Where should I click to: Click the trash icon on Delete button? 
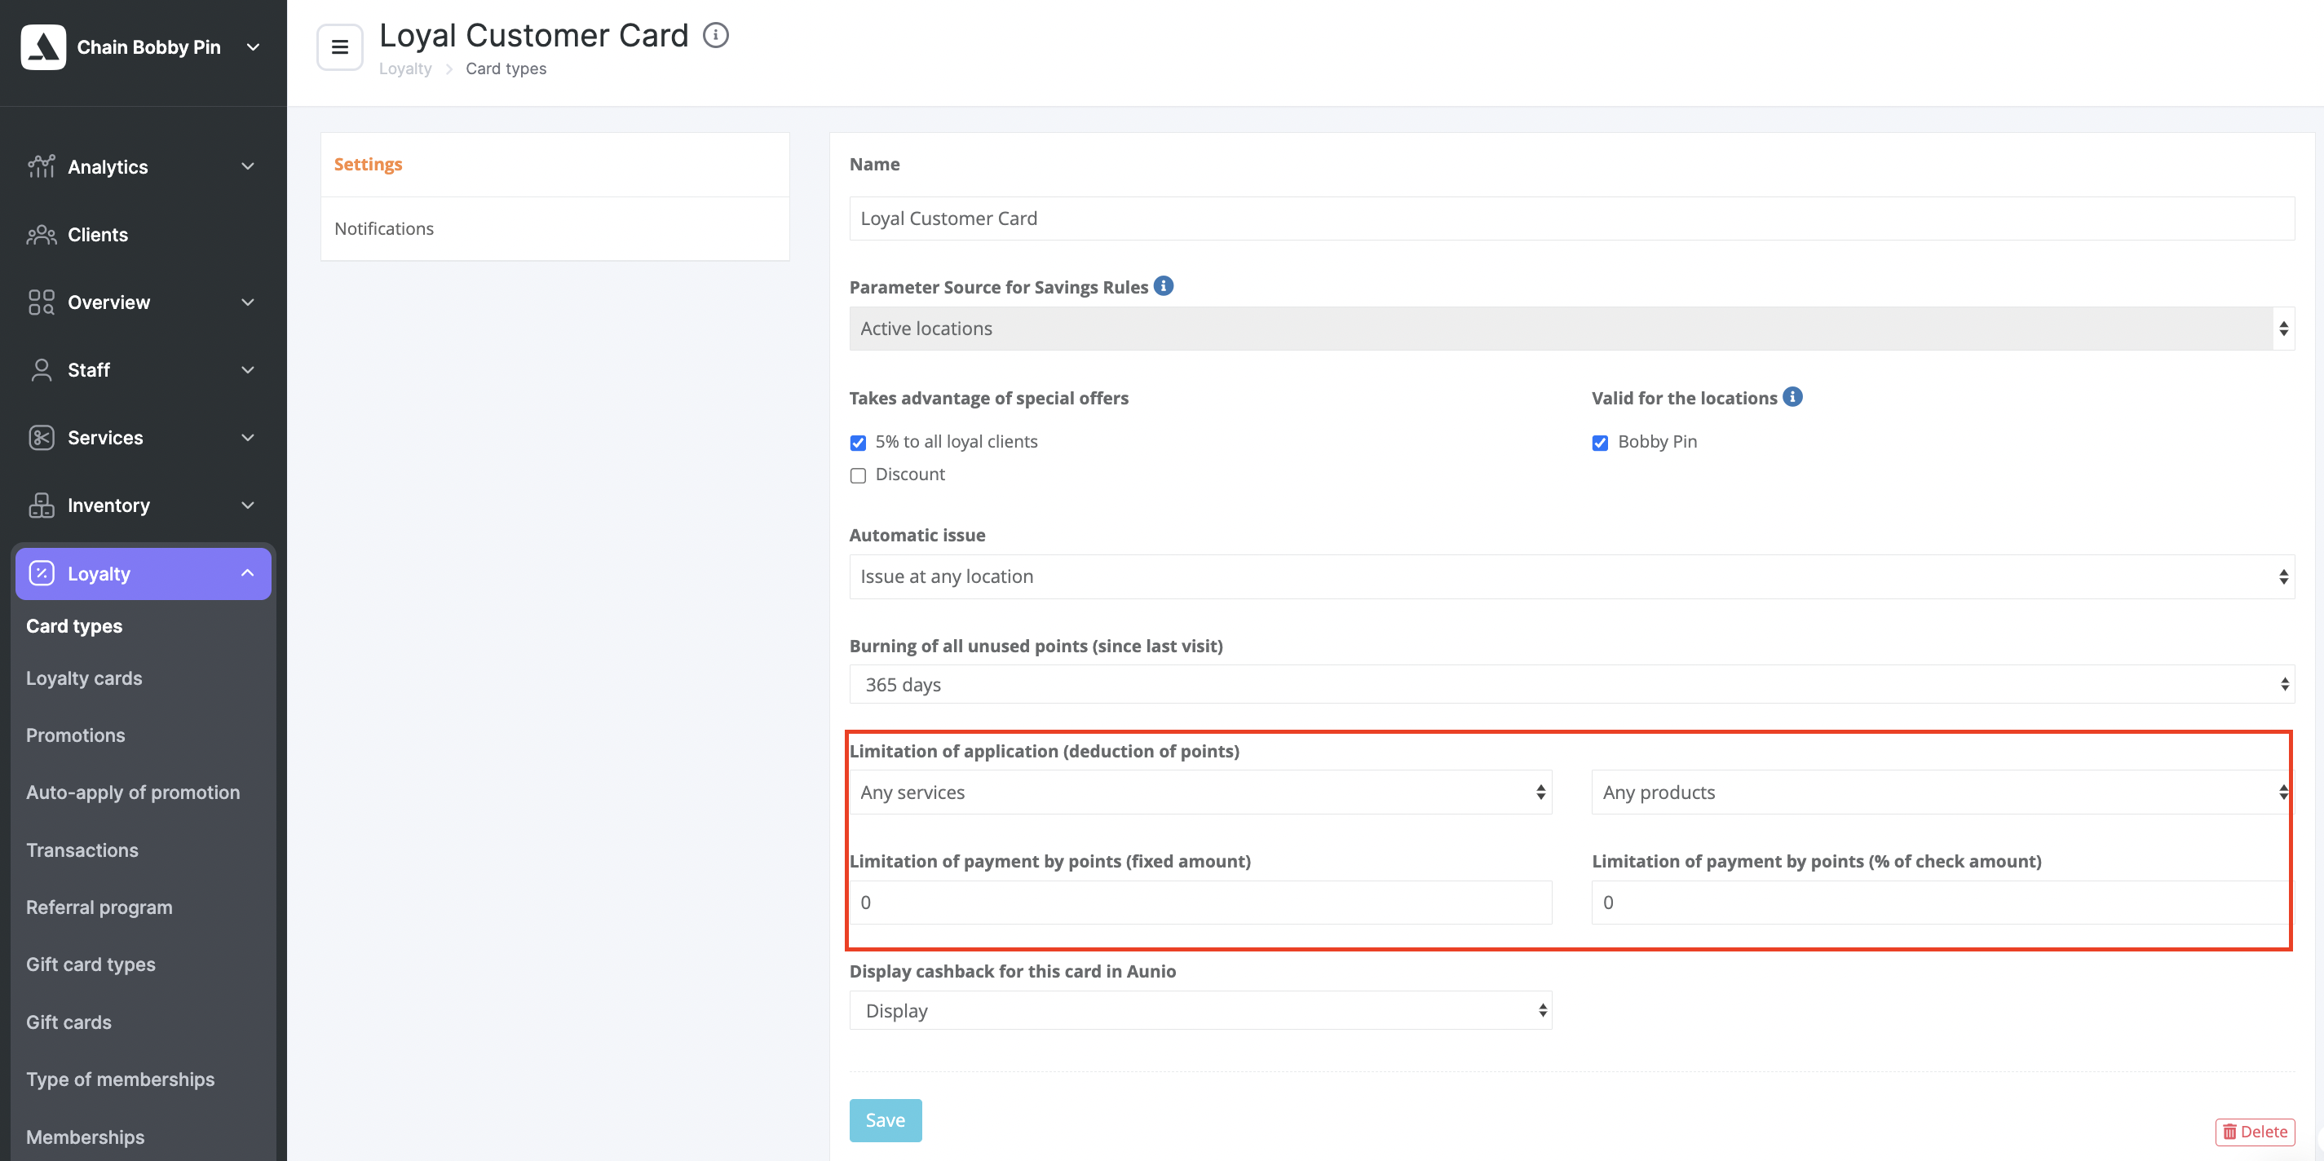point(2229,1131)
